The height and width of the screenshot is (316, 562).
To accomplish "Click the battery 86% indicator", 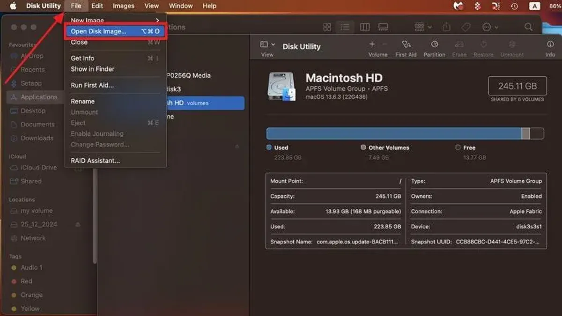I will click(x=555, y=6).
